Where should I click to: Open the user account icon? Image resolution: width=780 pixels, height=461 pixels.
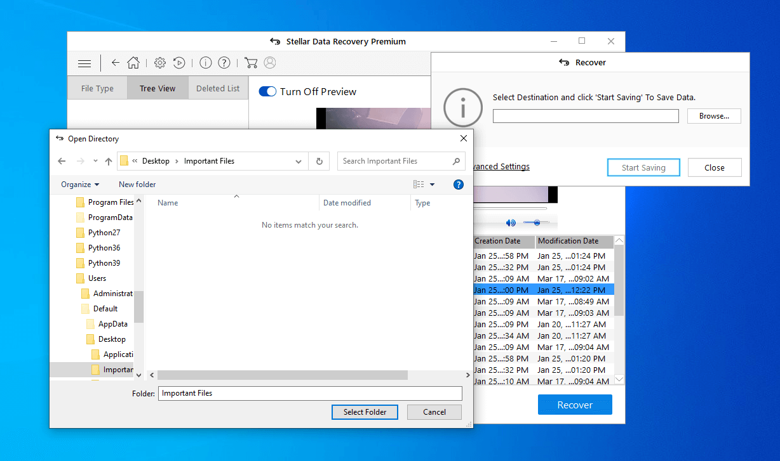pyautogui.click(x=270, y=63)
